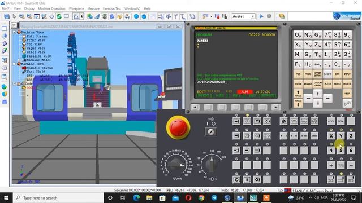Click the save/print icon at toolbar start
Image resolution: width=362 pixels, height=203 pixels.
(x=7, y=16)
